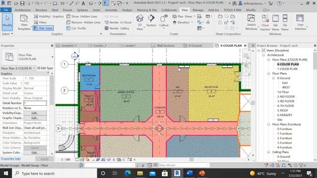Click the Select dropdown under Modify
The height and width of the screenshot is (178, 317).
[x=7, y=34]
